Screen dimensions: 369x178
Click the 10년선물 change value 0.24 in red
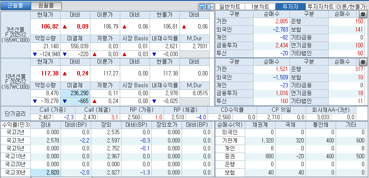pos(82,73)
